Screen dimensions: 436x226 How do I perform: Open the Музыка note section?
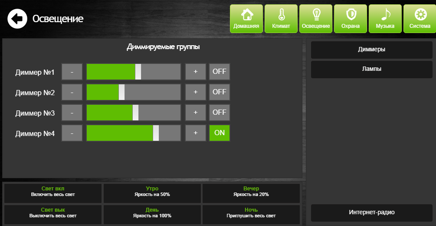385,19
